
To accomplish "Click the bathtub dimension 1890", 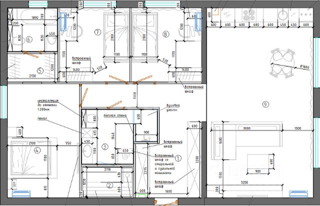I will (35, 18).
